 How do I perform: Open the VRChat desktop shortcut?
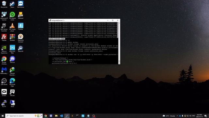click(x=12, y=93)
